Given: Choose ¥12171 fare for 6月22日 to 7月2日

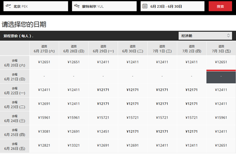Looking at the screenshot, I should pos(192,90).
